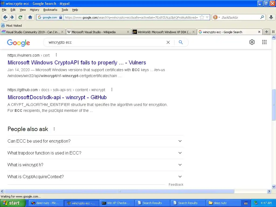276x207 pixels.
Task: Open the Home page
Action: coord(30,17)
